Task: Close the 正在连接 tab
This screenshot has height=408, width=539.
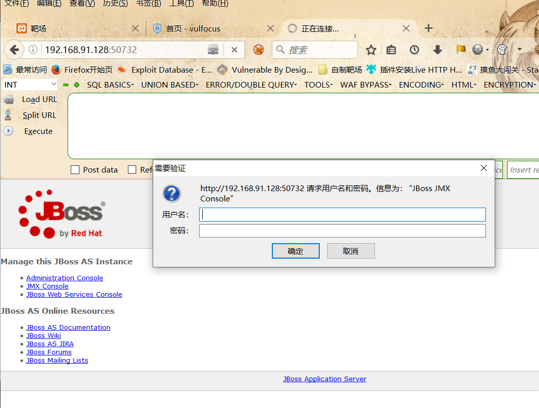Action: (406, 28)
